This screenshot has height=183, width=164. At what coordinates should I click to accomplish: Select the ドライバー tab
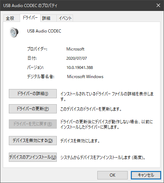[x=30, y=18]
